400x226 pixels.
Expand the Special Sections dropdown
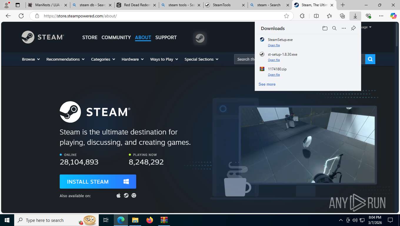tap(201, 59)
